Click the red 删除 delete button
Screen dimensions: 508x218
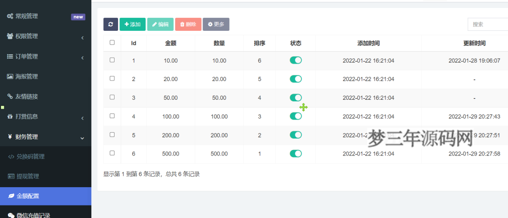(188, 24)
